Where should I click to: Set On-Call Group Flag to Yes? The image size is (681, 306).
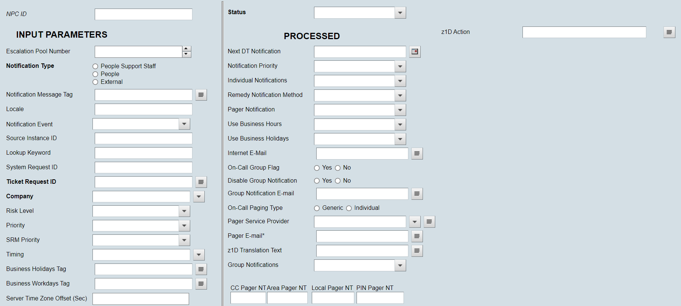(317, 168)
